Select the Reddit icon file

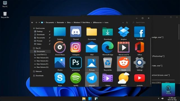[x=124, y=64]
